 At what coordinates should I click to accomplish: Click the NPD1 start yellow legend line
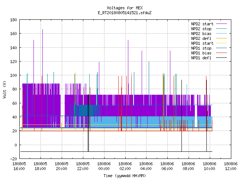(x=221, y=43)
